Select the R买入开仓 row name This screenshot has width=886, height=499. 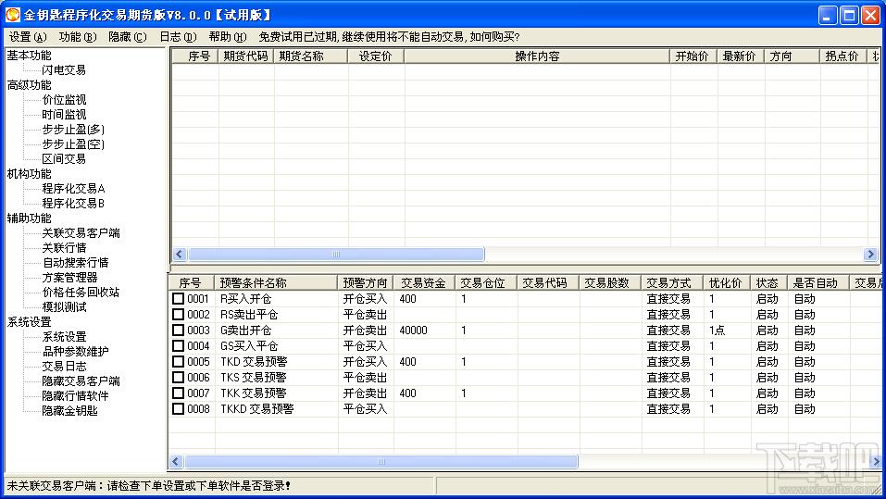pyautogui.click(x=245, y=298)
